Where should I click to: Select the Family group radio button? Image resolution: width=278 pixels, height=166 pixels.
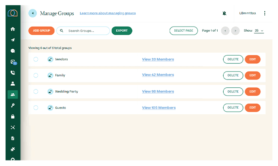pos(36,75)
